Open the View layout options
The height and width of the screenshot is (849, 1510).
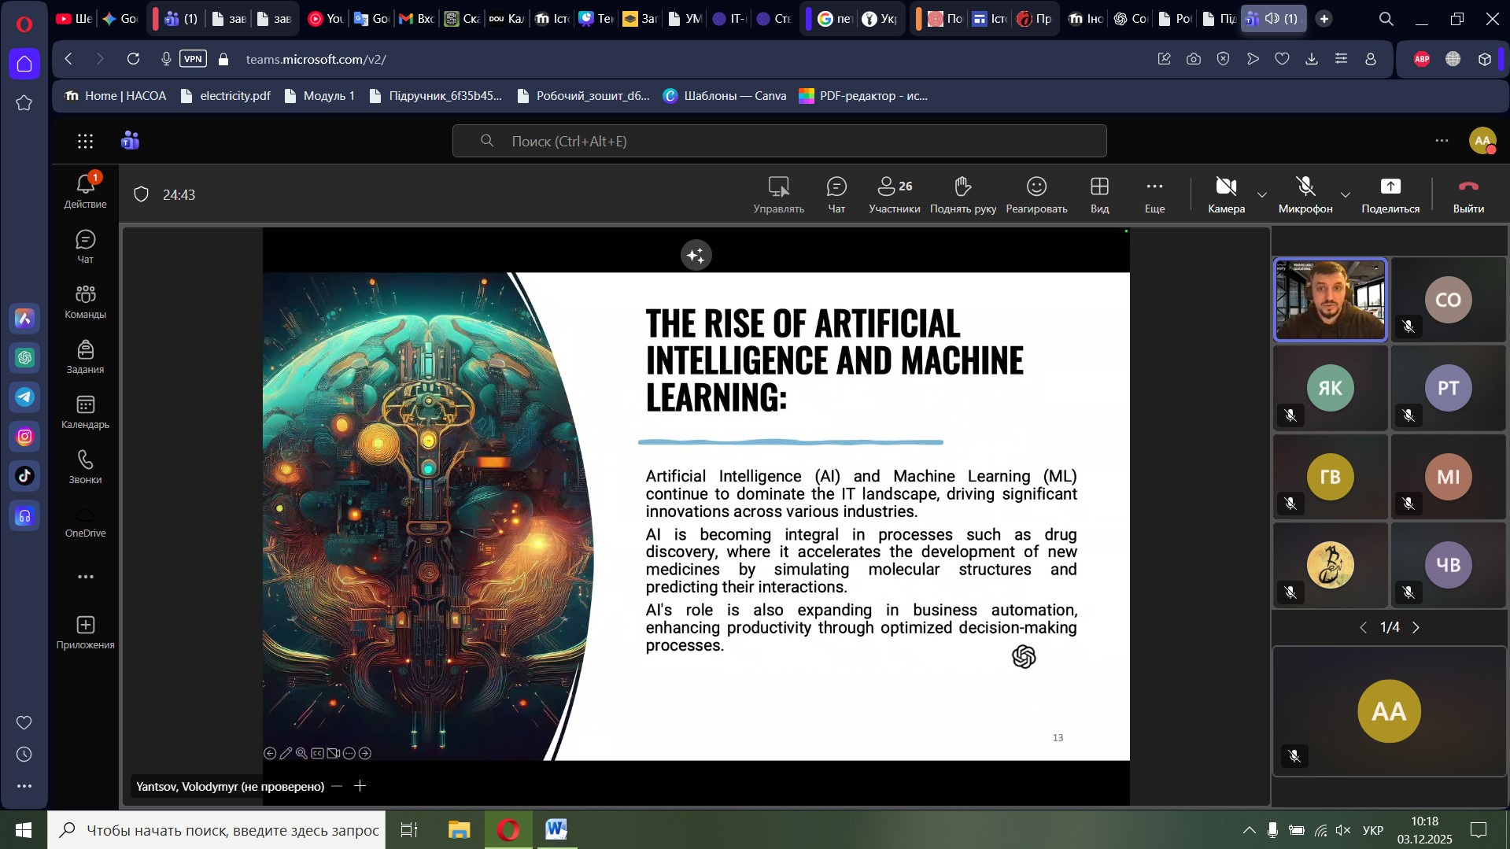click(x=1099, y=194)
